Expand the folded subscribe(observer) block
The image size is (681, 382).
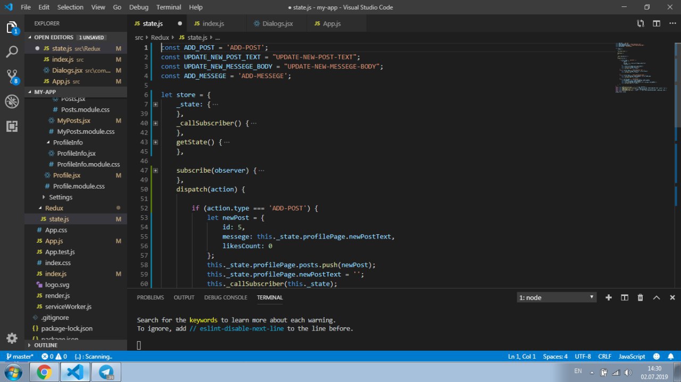155,171
